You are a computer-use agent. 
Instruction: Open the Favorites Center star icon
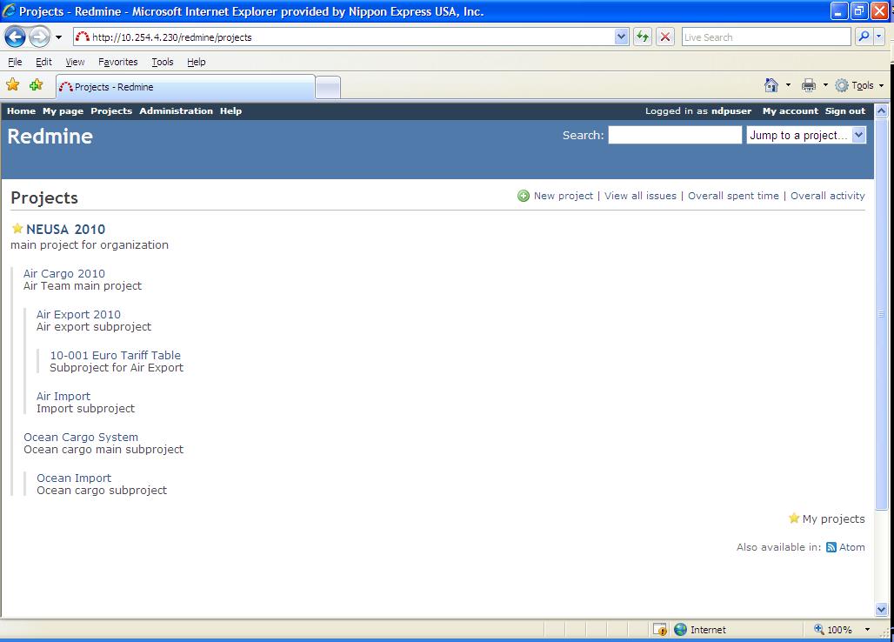pyautogui.click(x=13, y=85)
